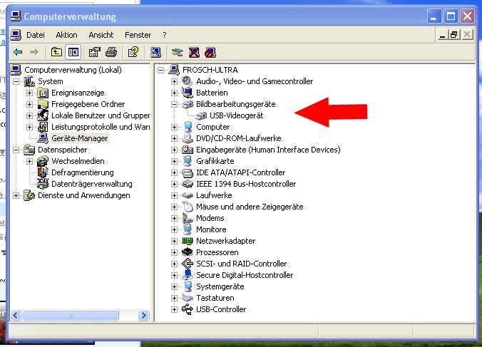
Task: Click the DVD/CD-ROM-Laufwerke disc icon
Action: [188, 138]
